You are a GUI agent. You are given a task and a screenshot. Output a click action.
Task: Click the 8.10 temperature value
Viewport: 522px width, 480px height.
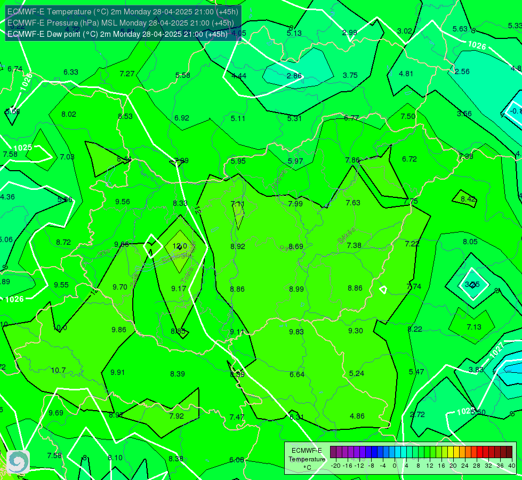[115, 458]
